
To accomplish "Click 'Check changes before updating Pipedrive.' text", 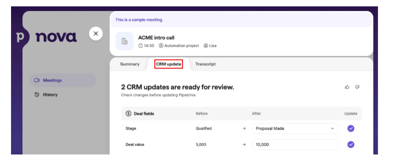I will 159,95.
